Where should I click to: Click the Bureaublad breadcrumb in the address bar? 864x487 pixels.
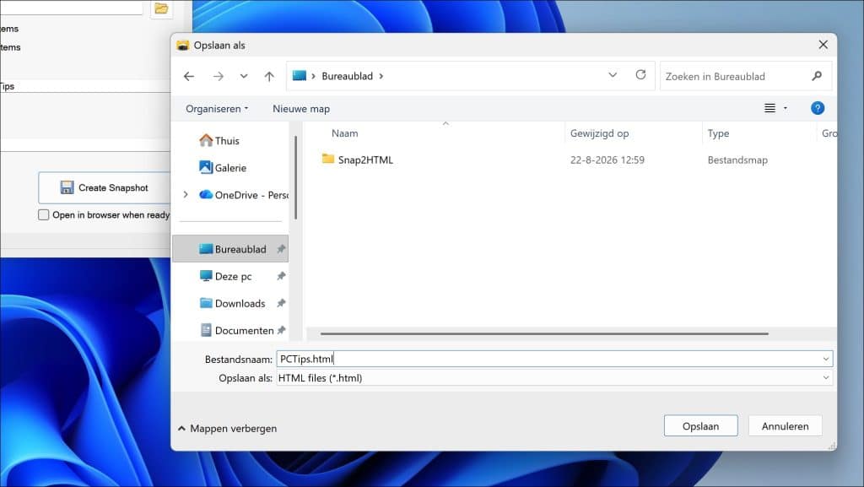347,76
